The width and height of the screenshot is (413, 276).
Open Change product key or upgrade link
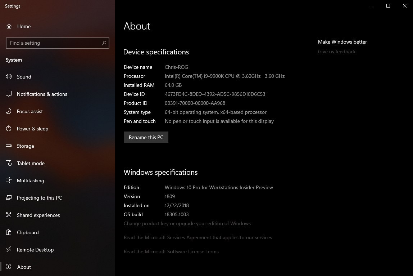[187, 223]
